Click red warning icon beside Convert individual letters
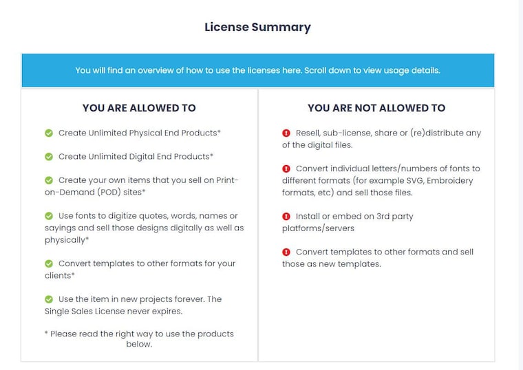Image resolution: width=523 pixels, height=370 pixels. tap(286, 168)
